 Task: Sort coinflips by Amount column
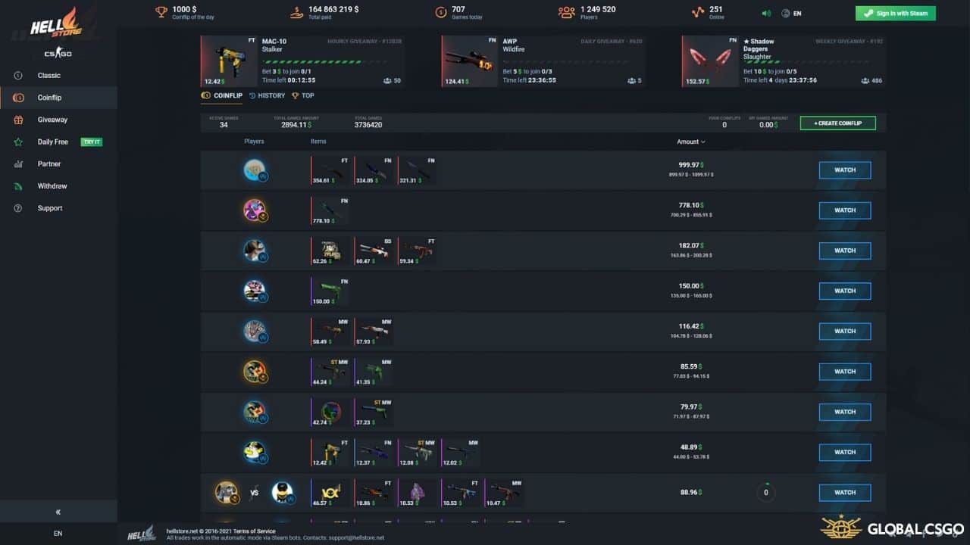point(691,142)
